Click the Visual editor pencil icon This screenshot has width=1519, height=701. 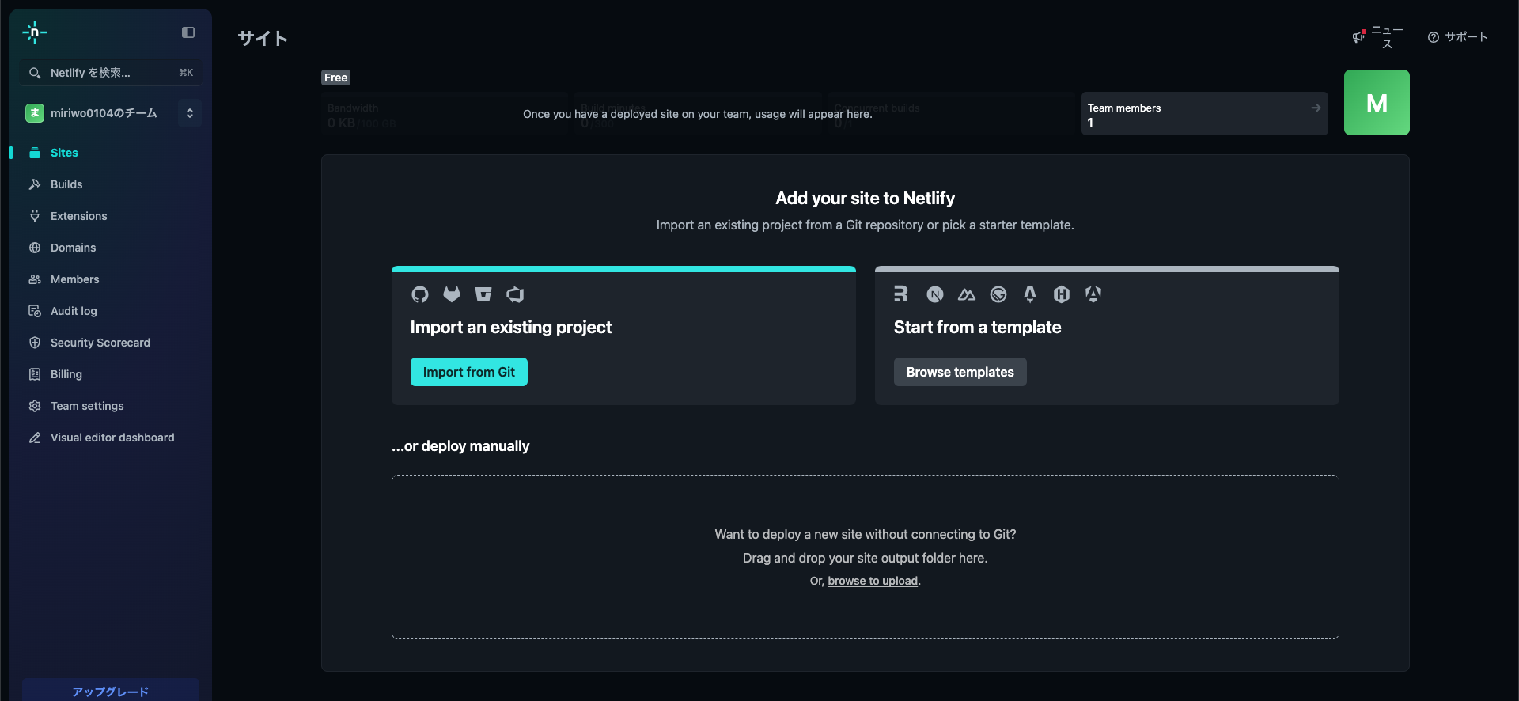coord(35,438)
